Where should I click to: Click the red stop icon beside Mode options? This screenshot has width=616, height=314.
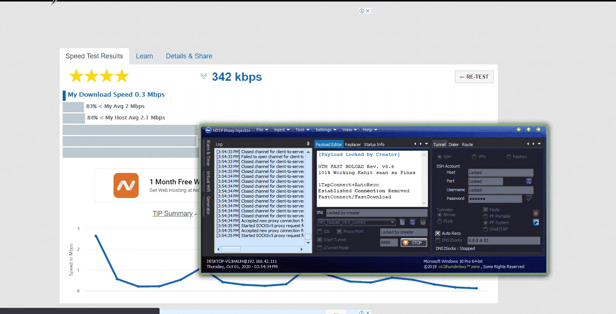[x=536, y=213]
